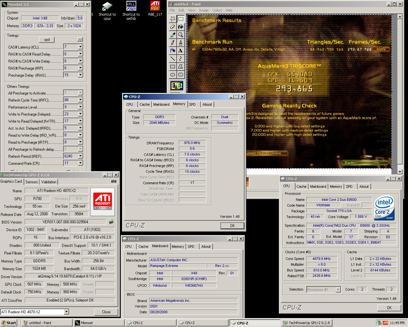This screenshot has width=408, height=327.
Task: Select the Line tool in Paint
Action: point(172,58)
